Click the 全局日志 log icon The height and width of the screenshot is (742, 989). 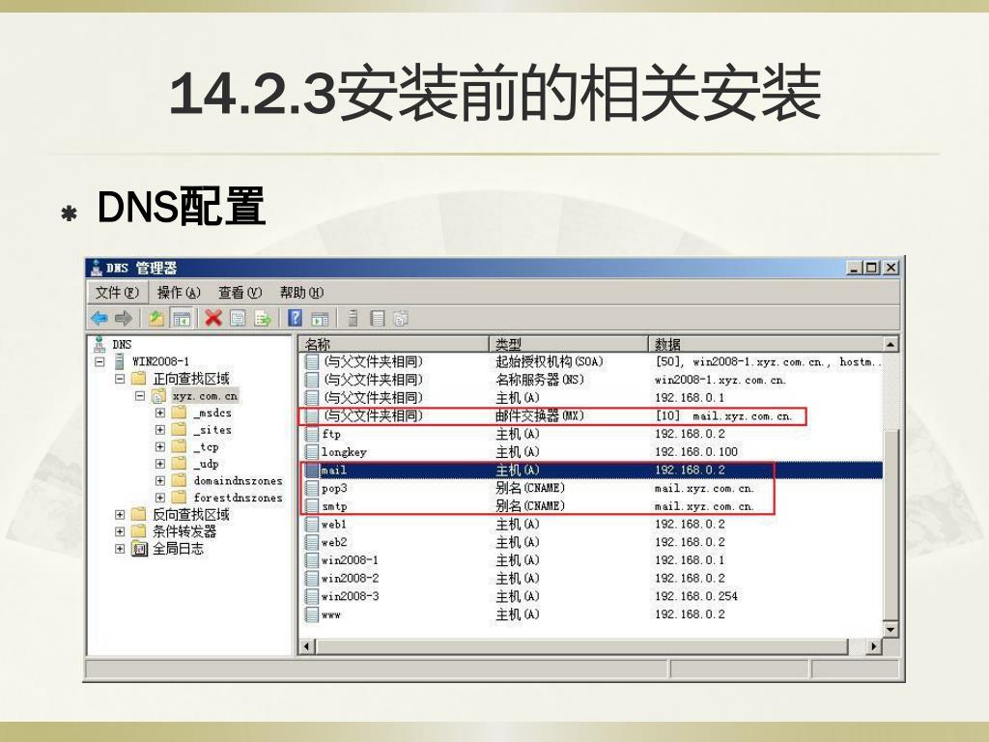coord(139,549)
